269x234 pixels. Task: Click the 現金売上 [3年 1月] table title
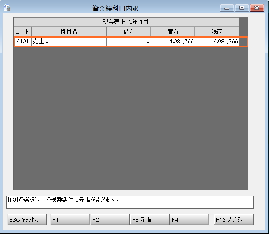coord(126,22)
